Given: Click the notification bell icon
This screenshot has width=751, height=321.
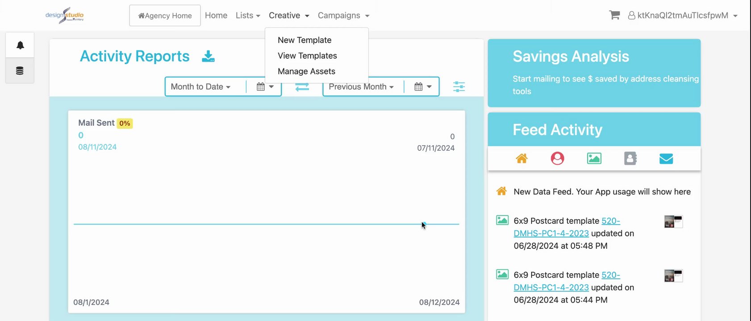Looking at the screenshot, I should 20,45.
